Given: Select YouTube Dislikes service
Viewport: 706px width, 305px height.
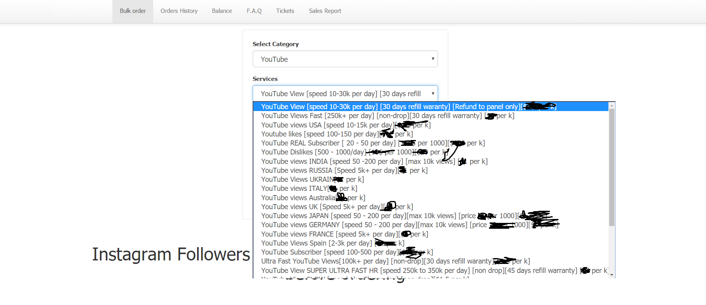Looking at the screenshot, I should pyautogui.click(x=313, y=152).
